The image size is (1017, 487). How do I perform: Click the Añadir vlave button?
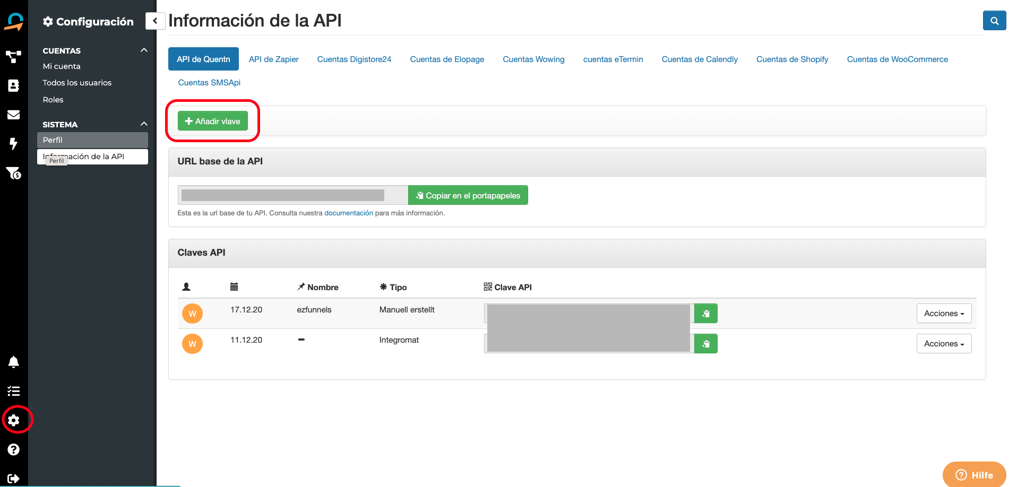click(x=213, y=121)
